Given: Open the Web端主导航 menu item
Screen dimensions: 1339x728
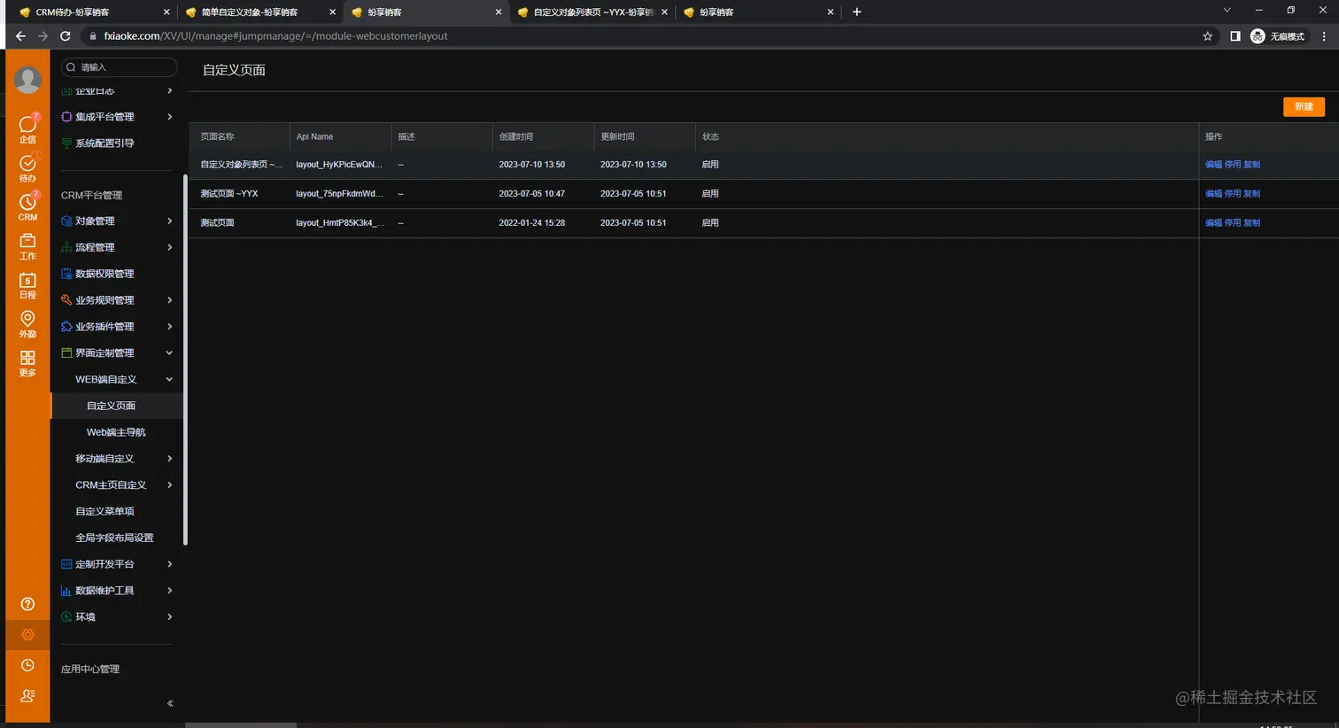Looking at the screenshot, I should (117, 432).
